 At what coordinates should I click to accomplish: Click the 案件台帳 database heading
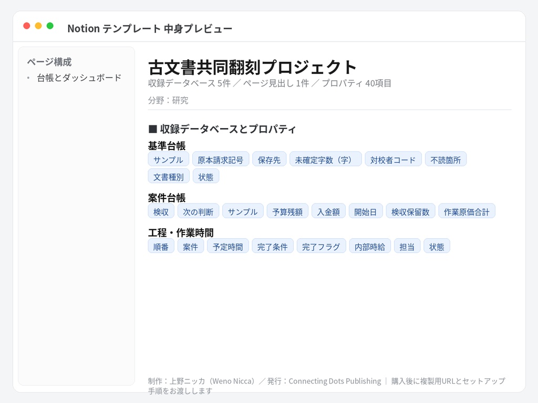coord(167,198)
